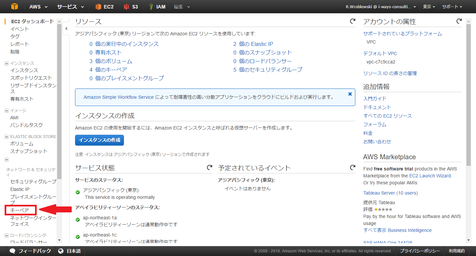Collapse the left navigation panel arrow
Screen dimensions: 476x256
pos(66,29)
